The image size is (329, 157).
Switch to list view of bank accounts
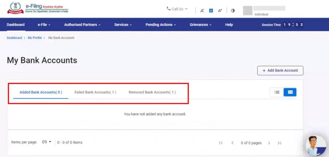coord(277,92)
